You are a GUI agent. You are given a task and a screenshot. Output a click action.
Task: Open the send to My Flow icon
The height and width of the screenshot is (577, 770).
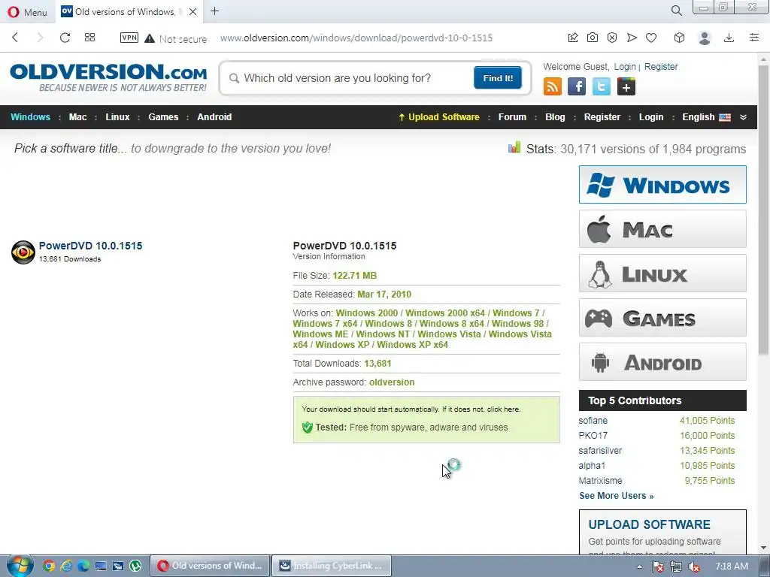(632, 38)
